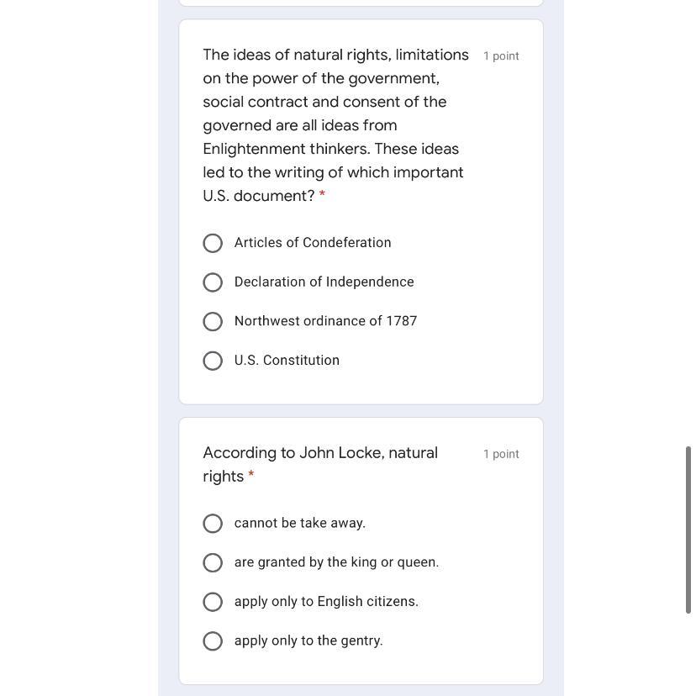
Task: Select the Articles of Condeferation radio button
Action: (213, 243)
